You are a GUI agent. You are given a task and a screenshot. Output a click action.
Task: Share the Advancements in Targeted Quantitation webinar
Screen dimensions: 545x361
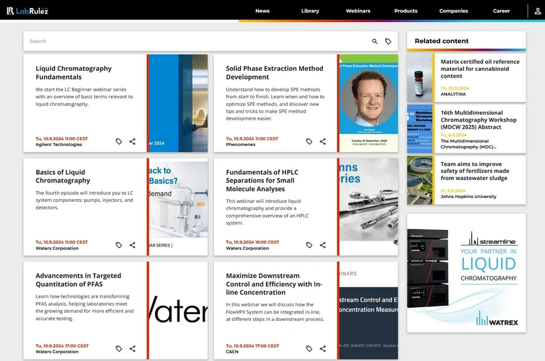coord(132,348)
